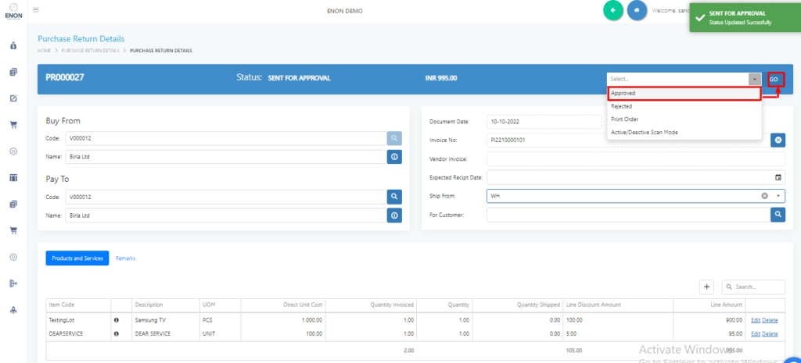Screen dimensions: 801x363
Task: Click the info icon for TestingLot row
Action: tap(116, 320)
